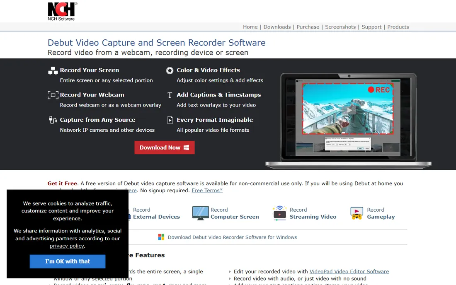The height and width of the screenshot is (285, 456).
Task: Go to the Downloads page
Action: click(x=277, y=27)
